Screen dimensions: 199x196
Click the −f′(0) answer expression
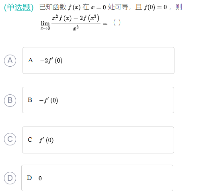[49, 100]
